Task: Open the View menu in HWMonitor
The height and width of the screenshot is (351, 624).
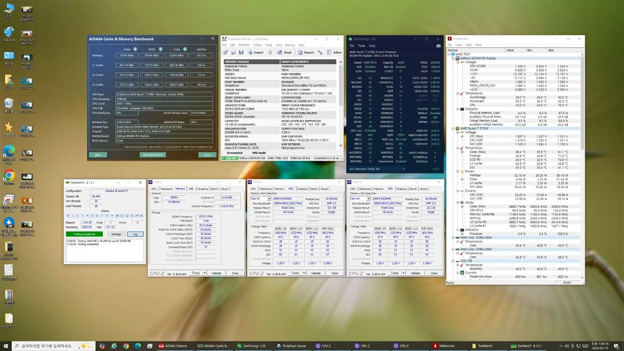Action: pyautogui.click(x=458, y=45)
